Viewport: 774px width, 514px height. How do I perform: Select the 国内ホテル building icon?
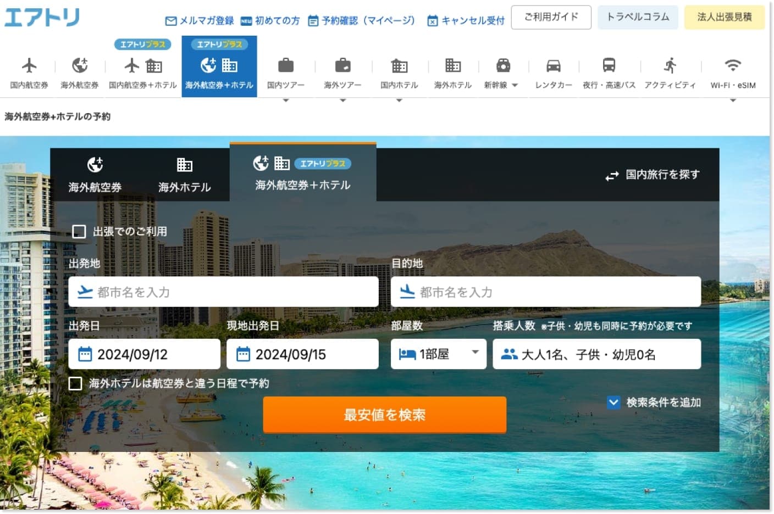[x=399, y=66]
